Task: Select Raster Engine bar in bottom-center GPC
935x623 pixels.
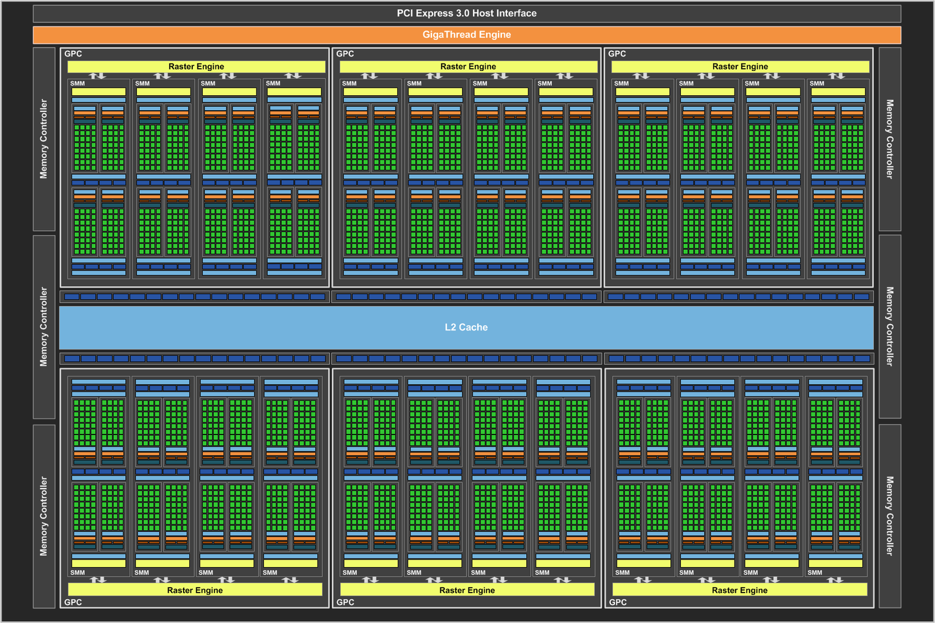Action: tap(467, 590)
